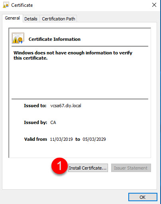Click the vcsa67.diy.local issued-to value
The width and height of the screenshot is (161, 204).
(66, 106)
